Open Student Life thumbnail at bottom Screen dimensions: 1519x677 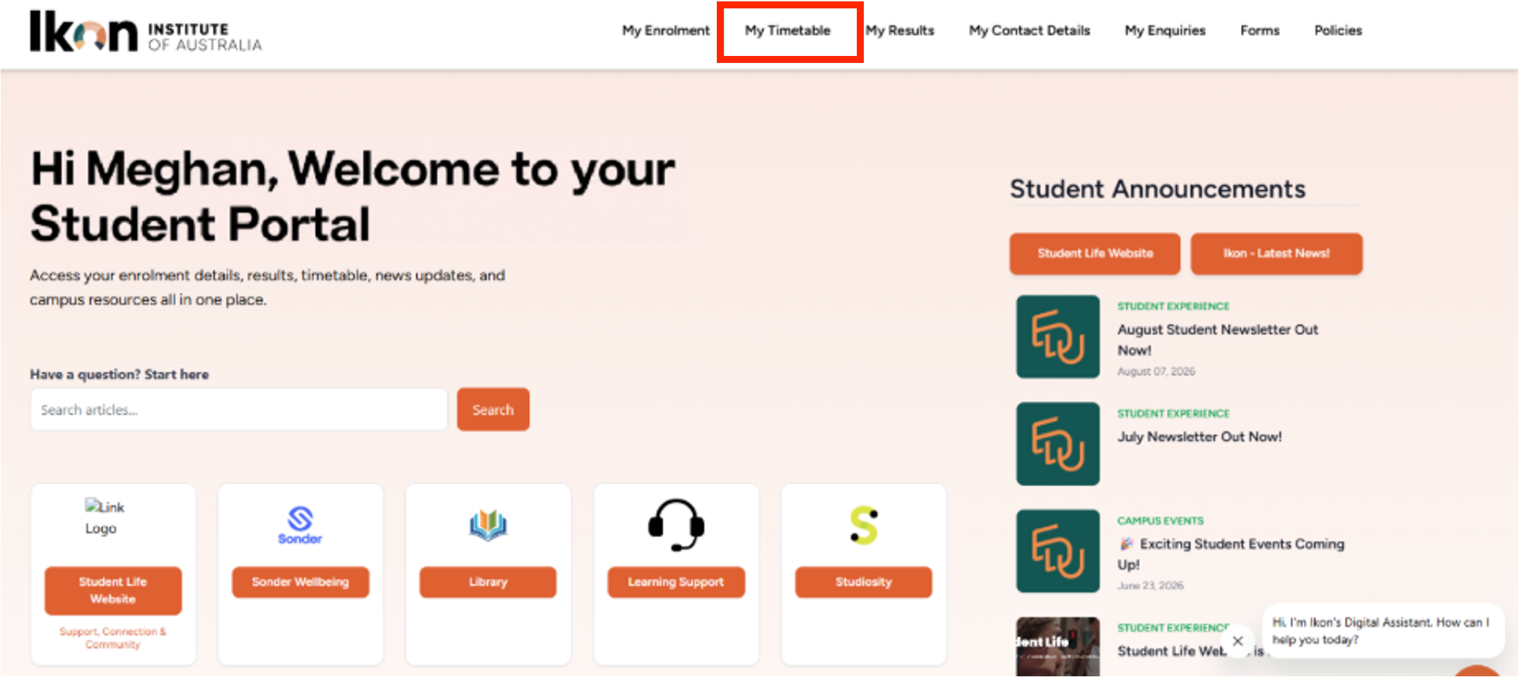(1058, 646)
